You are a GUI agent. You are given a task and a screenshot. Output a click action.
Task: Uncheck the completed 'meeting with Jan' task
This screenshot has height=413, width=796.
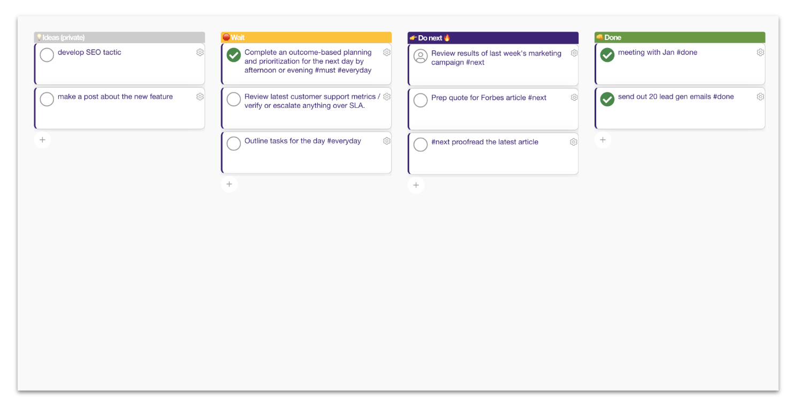[607, 55]
